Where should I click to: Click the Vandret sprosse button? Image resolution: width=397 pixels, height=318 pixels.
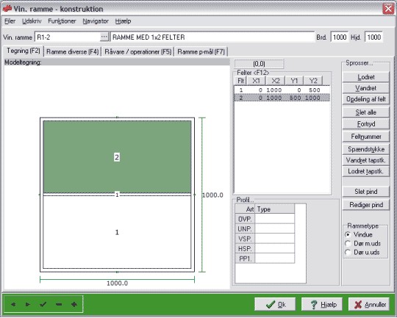pos(366,88)
